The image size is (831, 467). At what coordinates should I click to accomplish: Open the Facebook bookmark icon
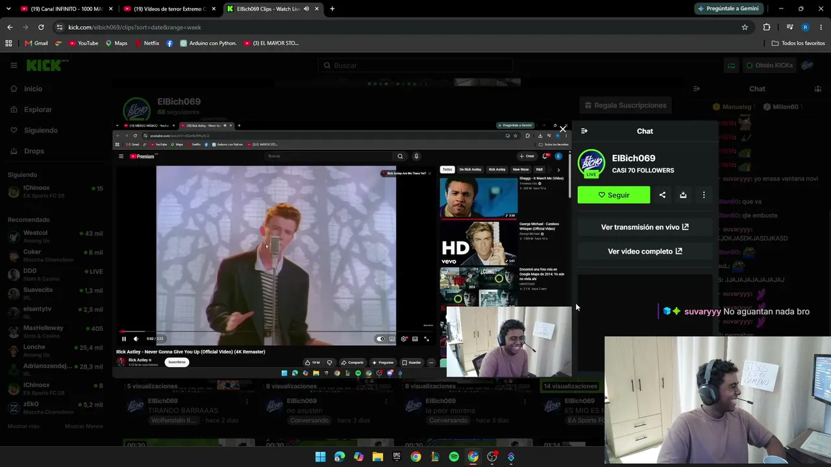point(169,43)
